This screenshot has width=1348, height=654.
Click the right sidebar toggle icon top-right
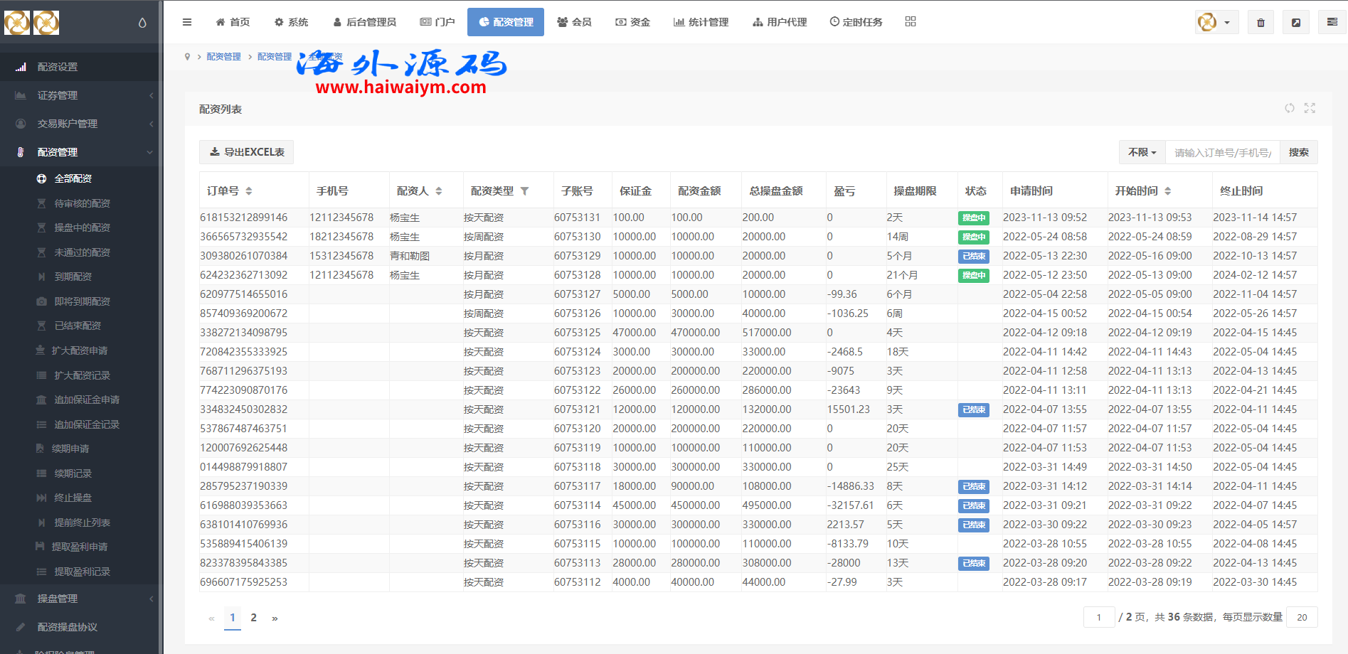pos(1332,23)
